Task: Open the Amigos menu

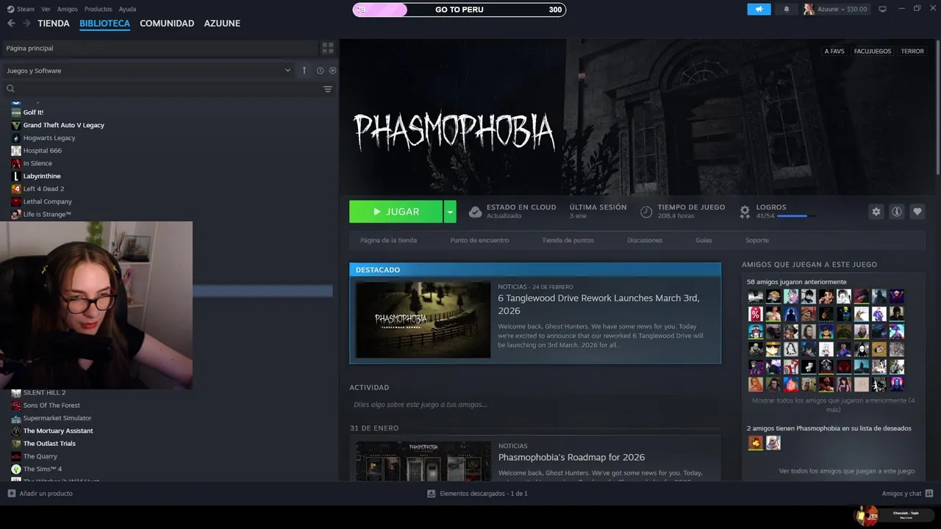Action: (x=68, y=10)
